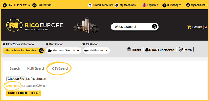Click the UK flag language icon
This screenshot has height=101, width=209.
(144, 5)
